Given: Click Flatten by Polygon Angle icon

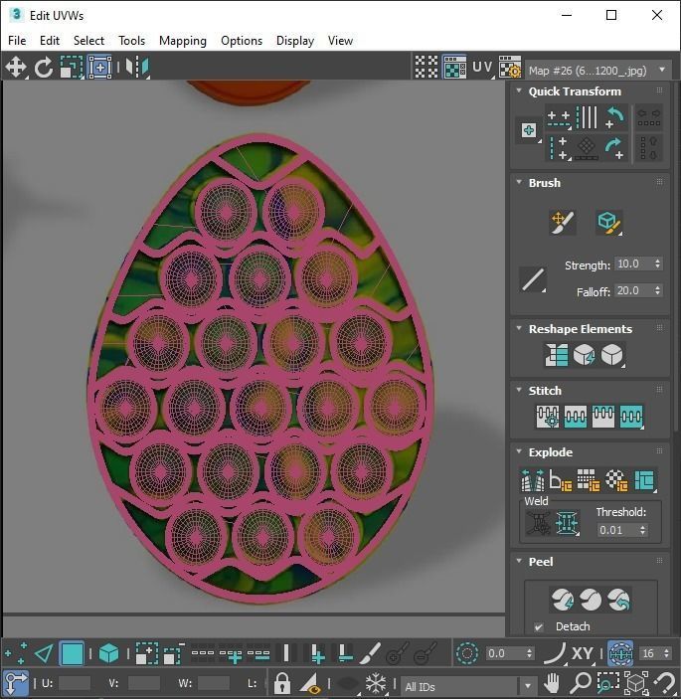Looking at the screenshot, I should [561, 479].
